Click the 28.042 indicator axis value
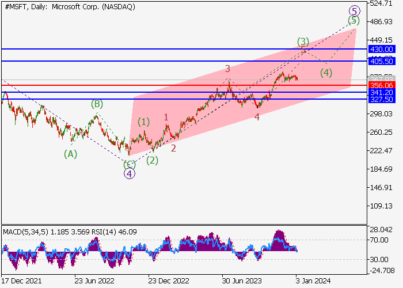The image size is (403, 288). (381, 230)
